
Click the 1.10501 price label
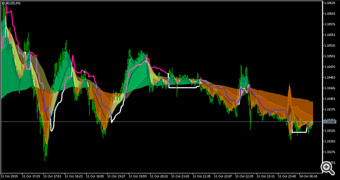[x=330, y=56]
